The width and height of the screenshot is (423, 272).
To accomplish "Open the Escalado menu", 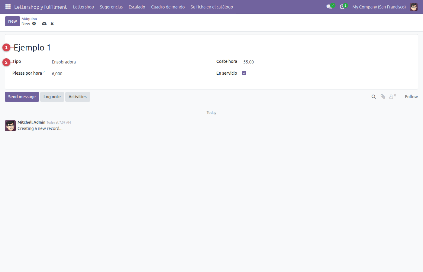I will pyautogui.click(x=137, y=7).
